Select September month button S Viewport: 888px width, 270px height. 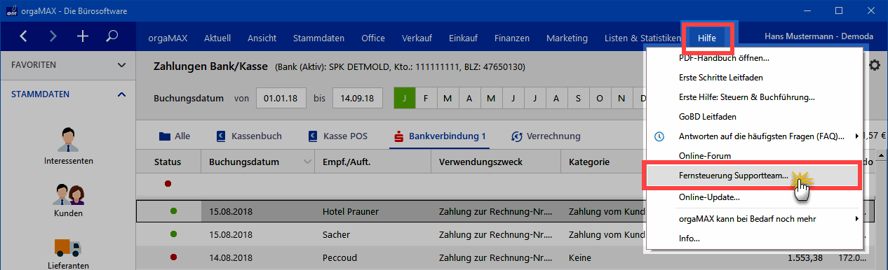tap(579, 99)
